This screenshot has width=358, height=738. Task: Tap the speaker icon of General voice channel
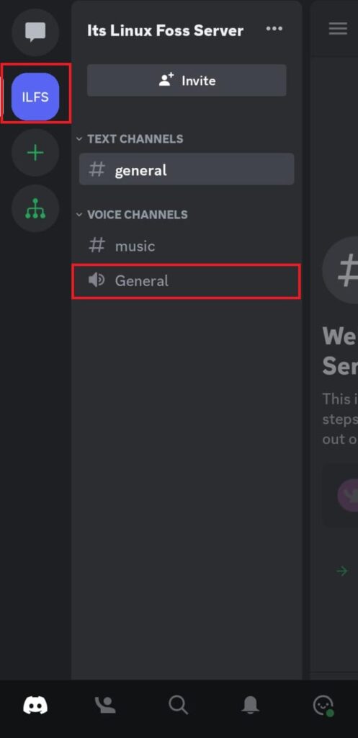click(x=97, y=280)
